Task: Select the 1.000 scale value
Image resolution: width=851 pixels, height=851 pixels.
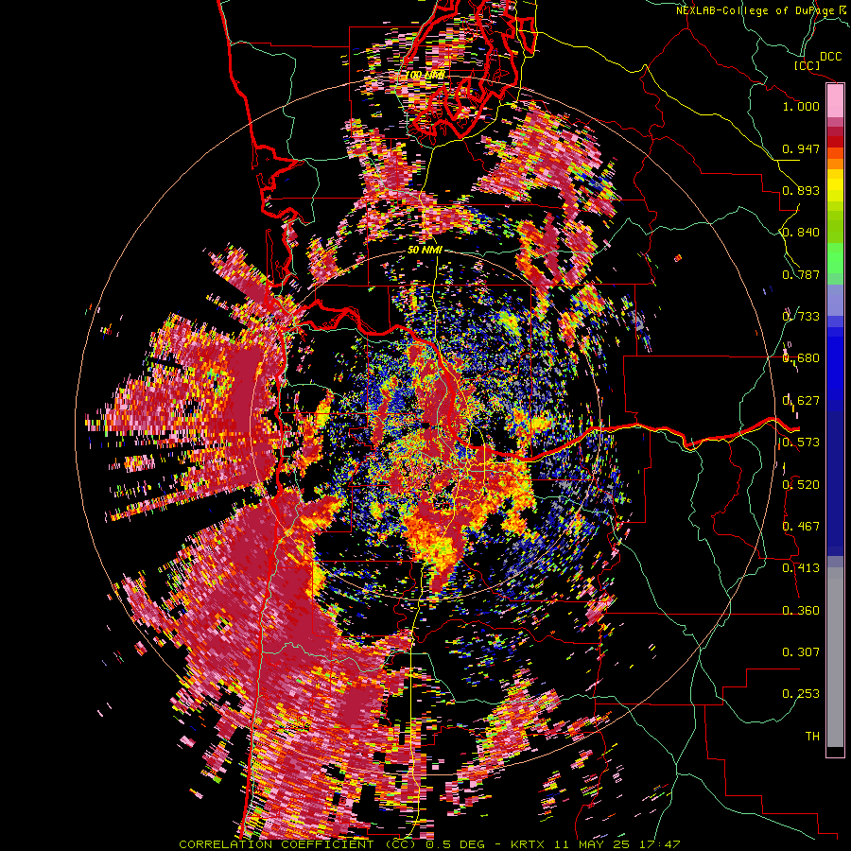Action: (x=801, y=106)
